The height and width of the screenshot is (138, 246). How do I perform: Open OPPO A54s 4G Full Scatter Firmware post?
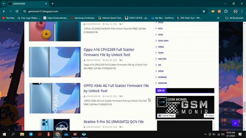pos(116,88)
